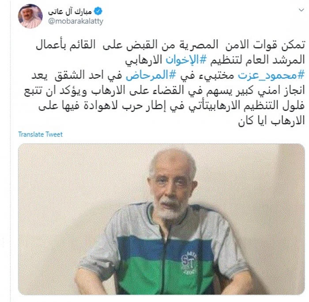309x302 pixels.
Task: Click the first line of tweet text
Action: [x=170, y=45]
